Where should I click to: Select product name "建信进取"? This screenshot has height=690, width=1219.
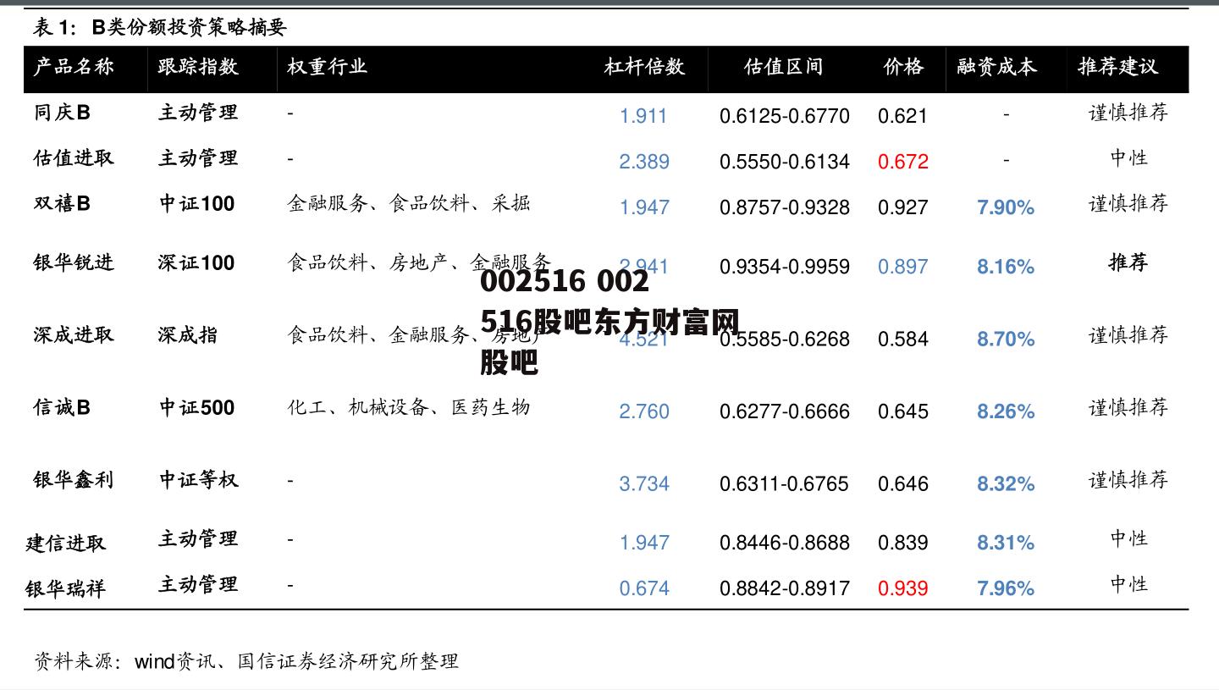click(x=66, y=543)
